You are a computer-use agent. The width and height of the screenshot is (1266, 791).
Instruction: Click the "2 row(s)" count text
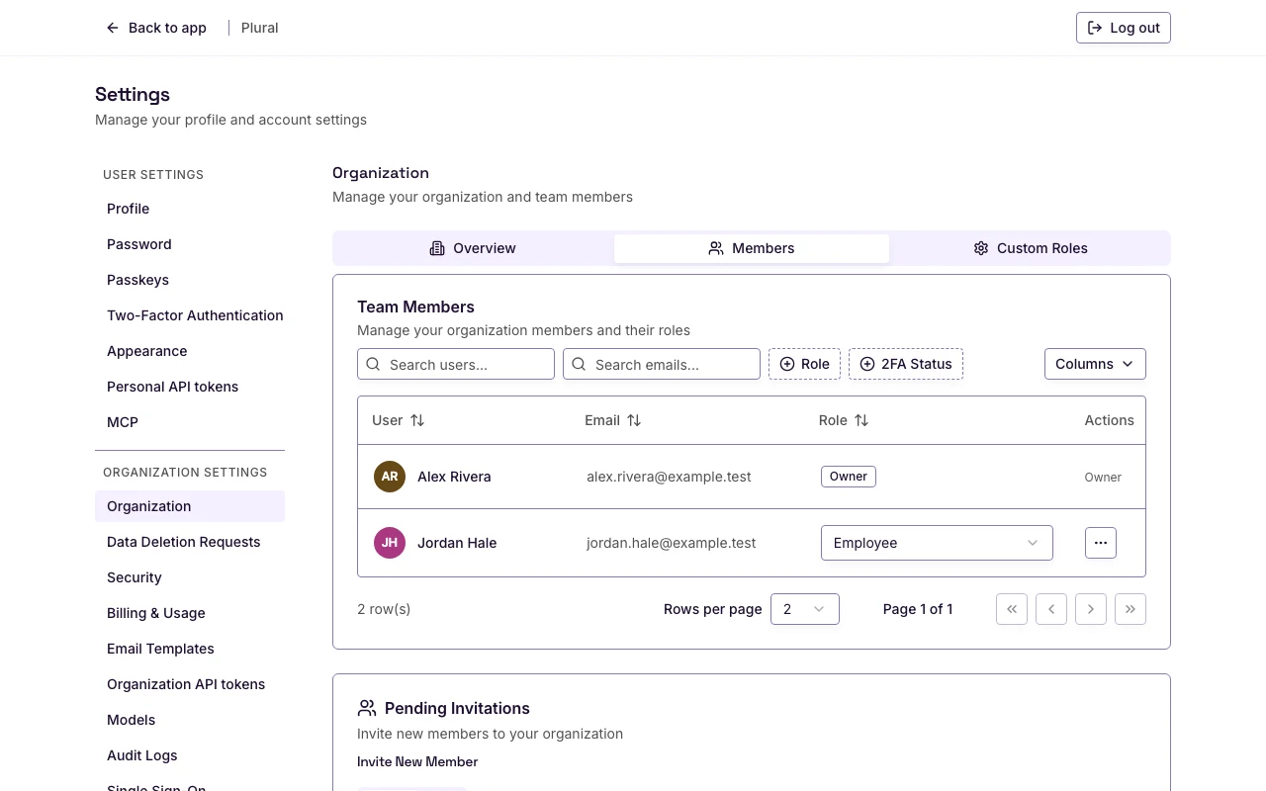click(384, 609)
